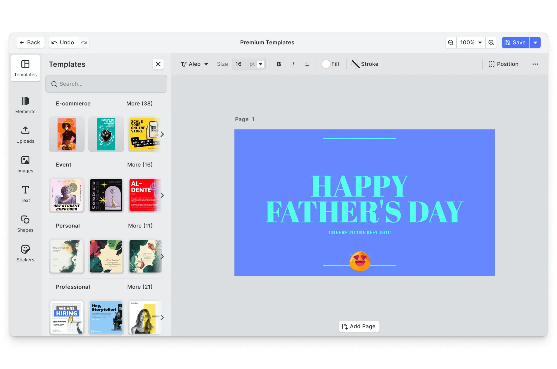The image size is (557, 369).
Task: Click the redo arrow icon
Action: pyautogui.click(x=84, y=42)
